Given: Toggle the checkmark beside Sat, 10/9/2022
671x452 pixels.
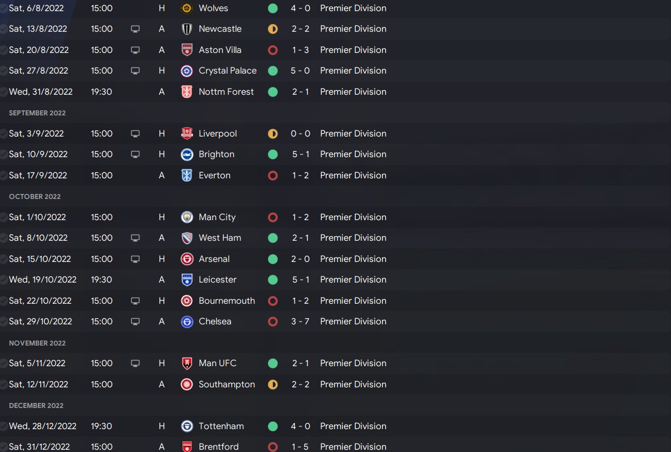Looking at the screenshot, I should coord(3,154).
